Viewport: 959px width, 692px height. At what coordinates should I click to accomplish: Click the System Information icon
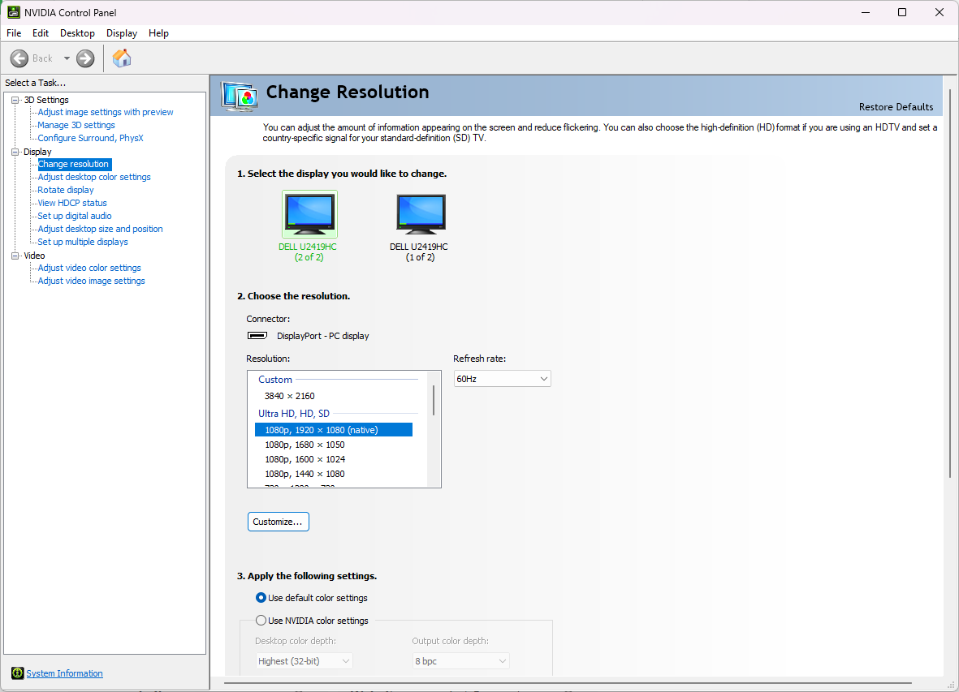18,673
